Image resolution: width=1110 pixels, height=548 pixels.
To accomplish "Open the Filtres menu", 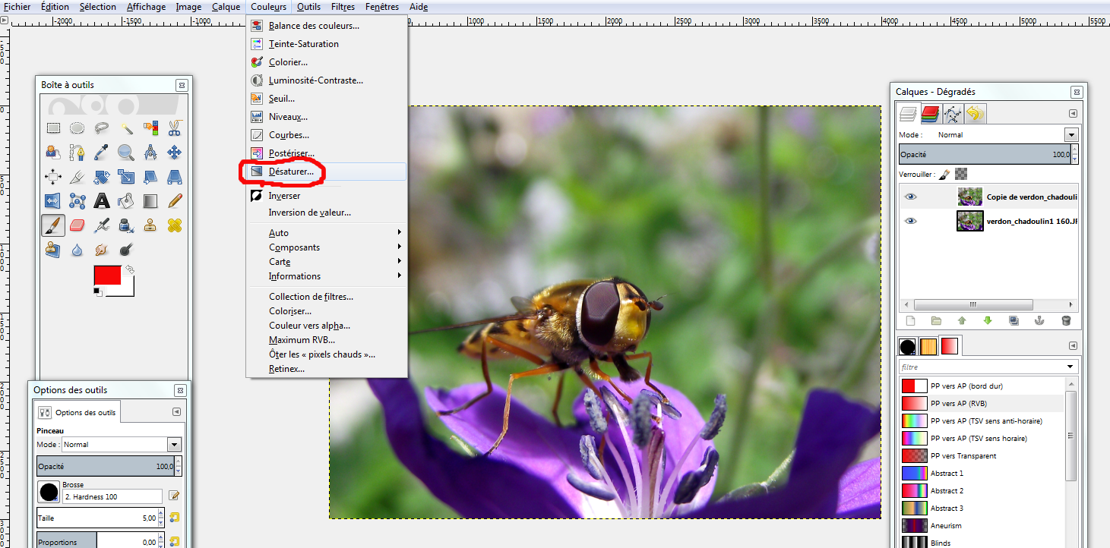I will point(343,7).
